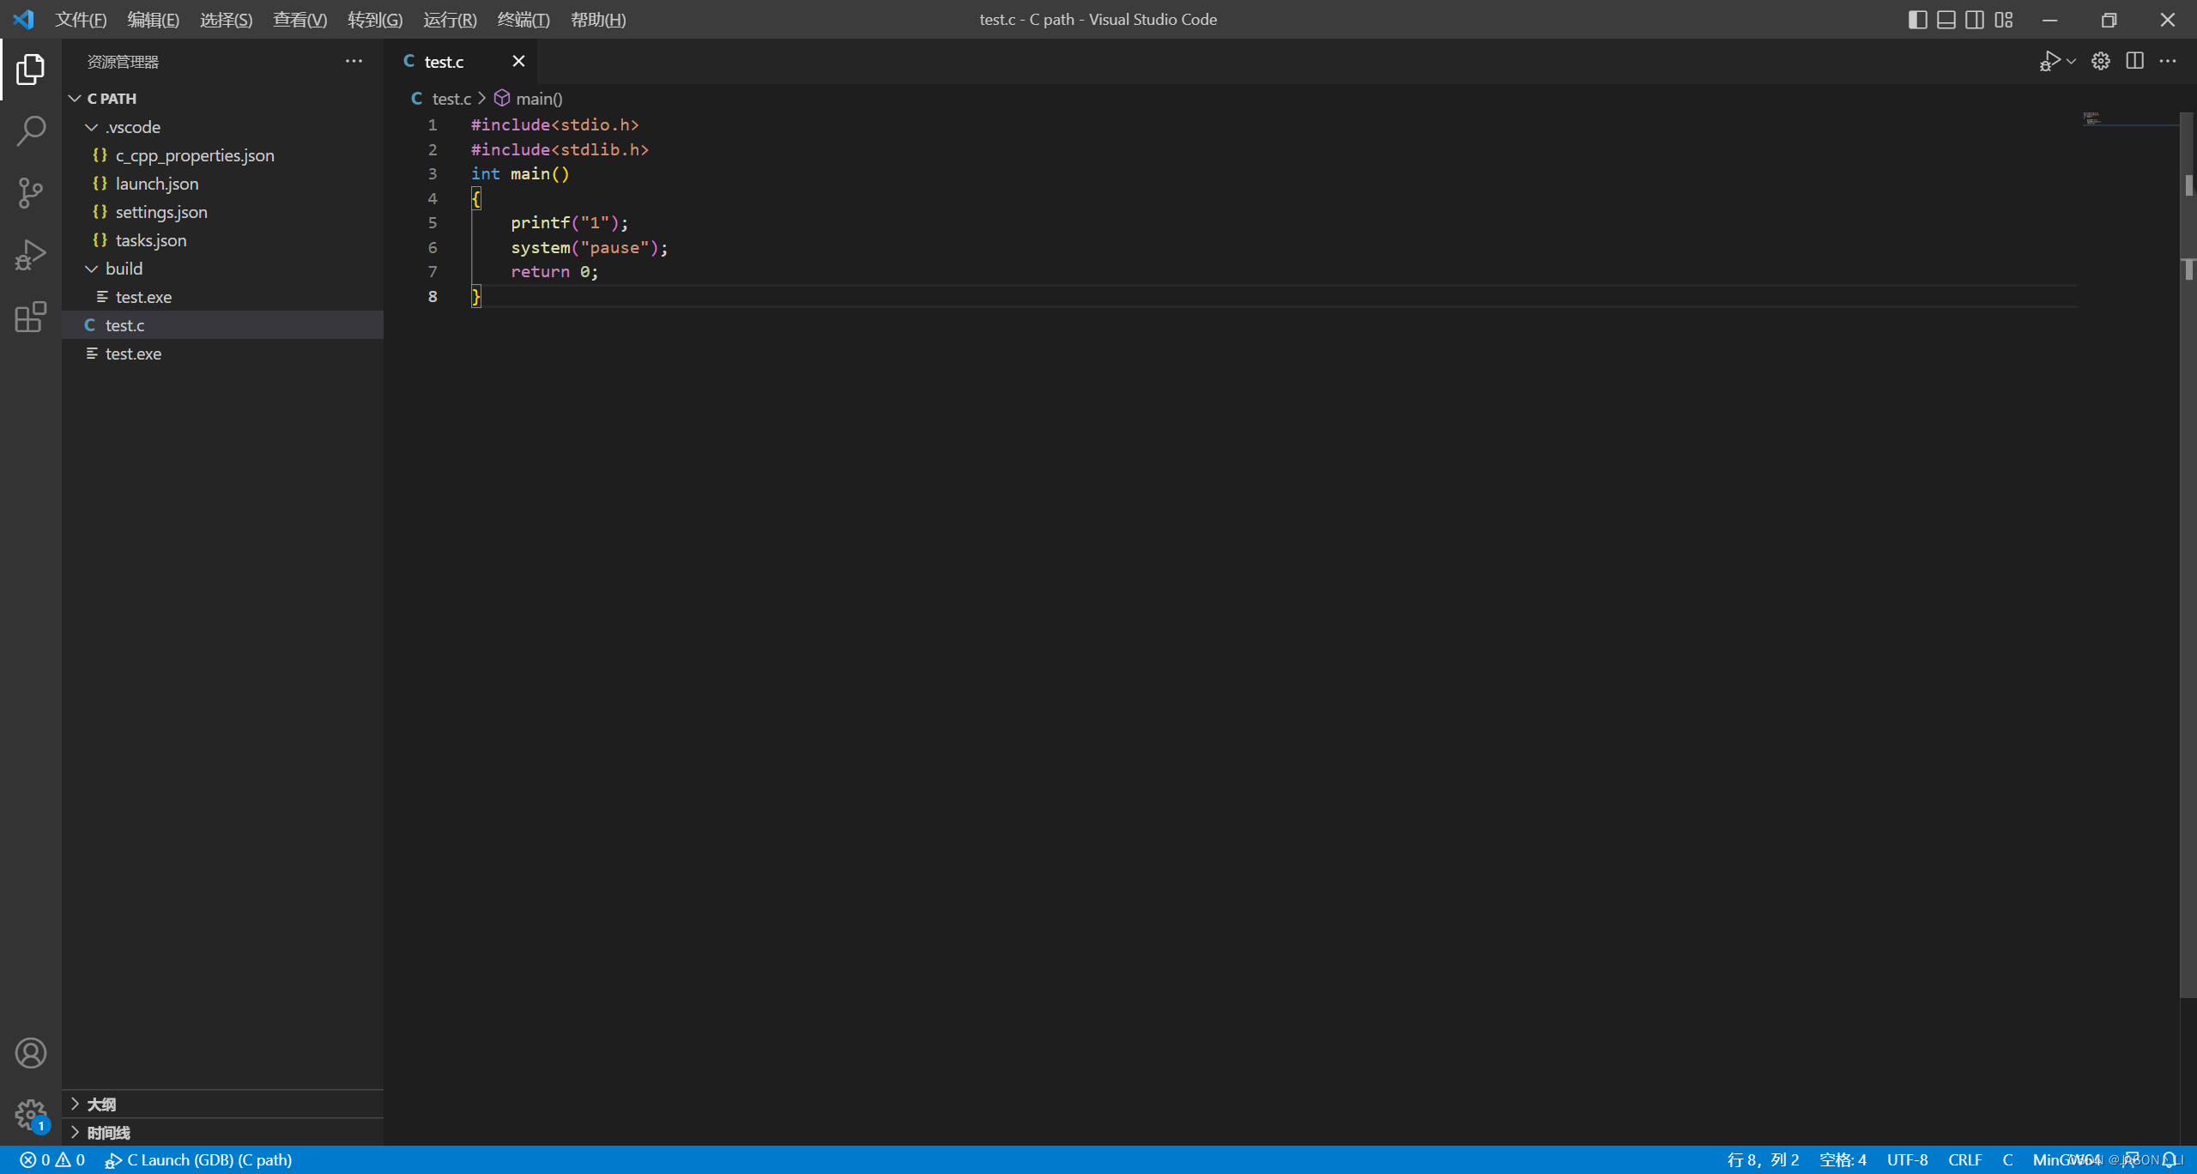Open the Source Control view
This screenshot has height=1174, width=2197.
(x=31, y=192)
